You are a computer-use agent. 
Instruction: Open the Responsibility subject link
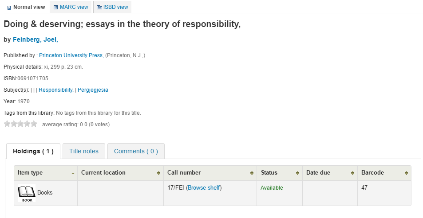click(x=56, y=90)
